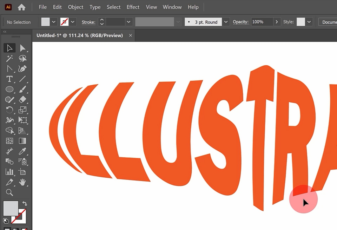The height and width of the screenshot is (230, 337).
Task: Pick the Shaper tool
Action: pyautogui.click(x=9, y=99)
